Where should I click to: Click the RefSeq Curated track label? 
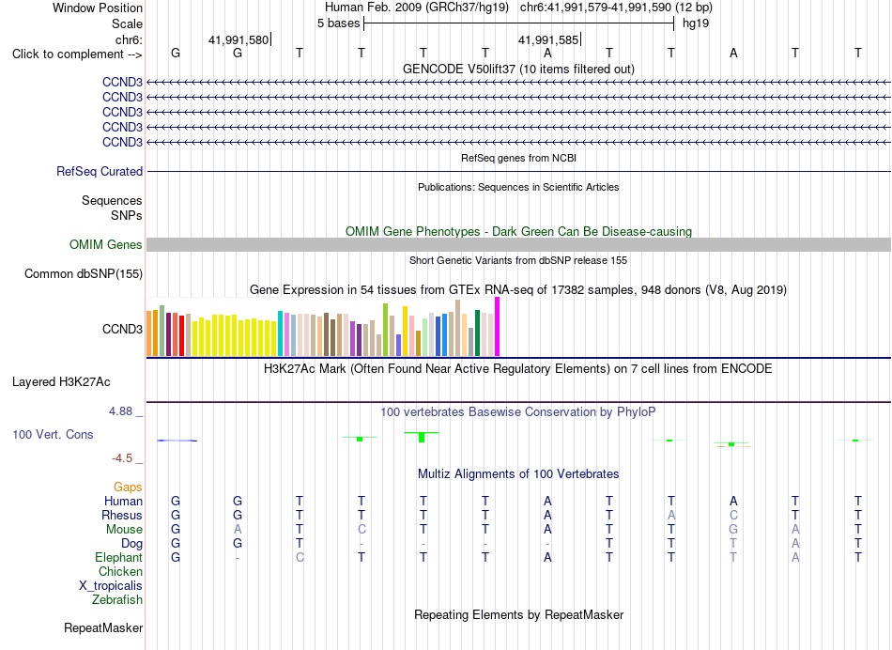(100, 171)
